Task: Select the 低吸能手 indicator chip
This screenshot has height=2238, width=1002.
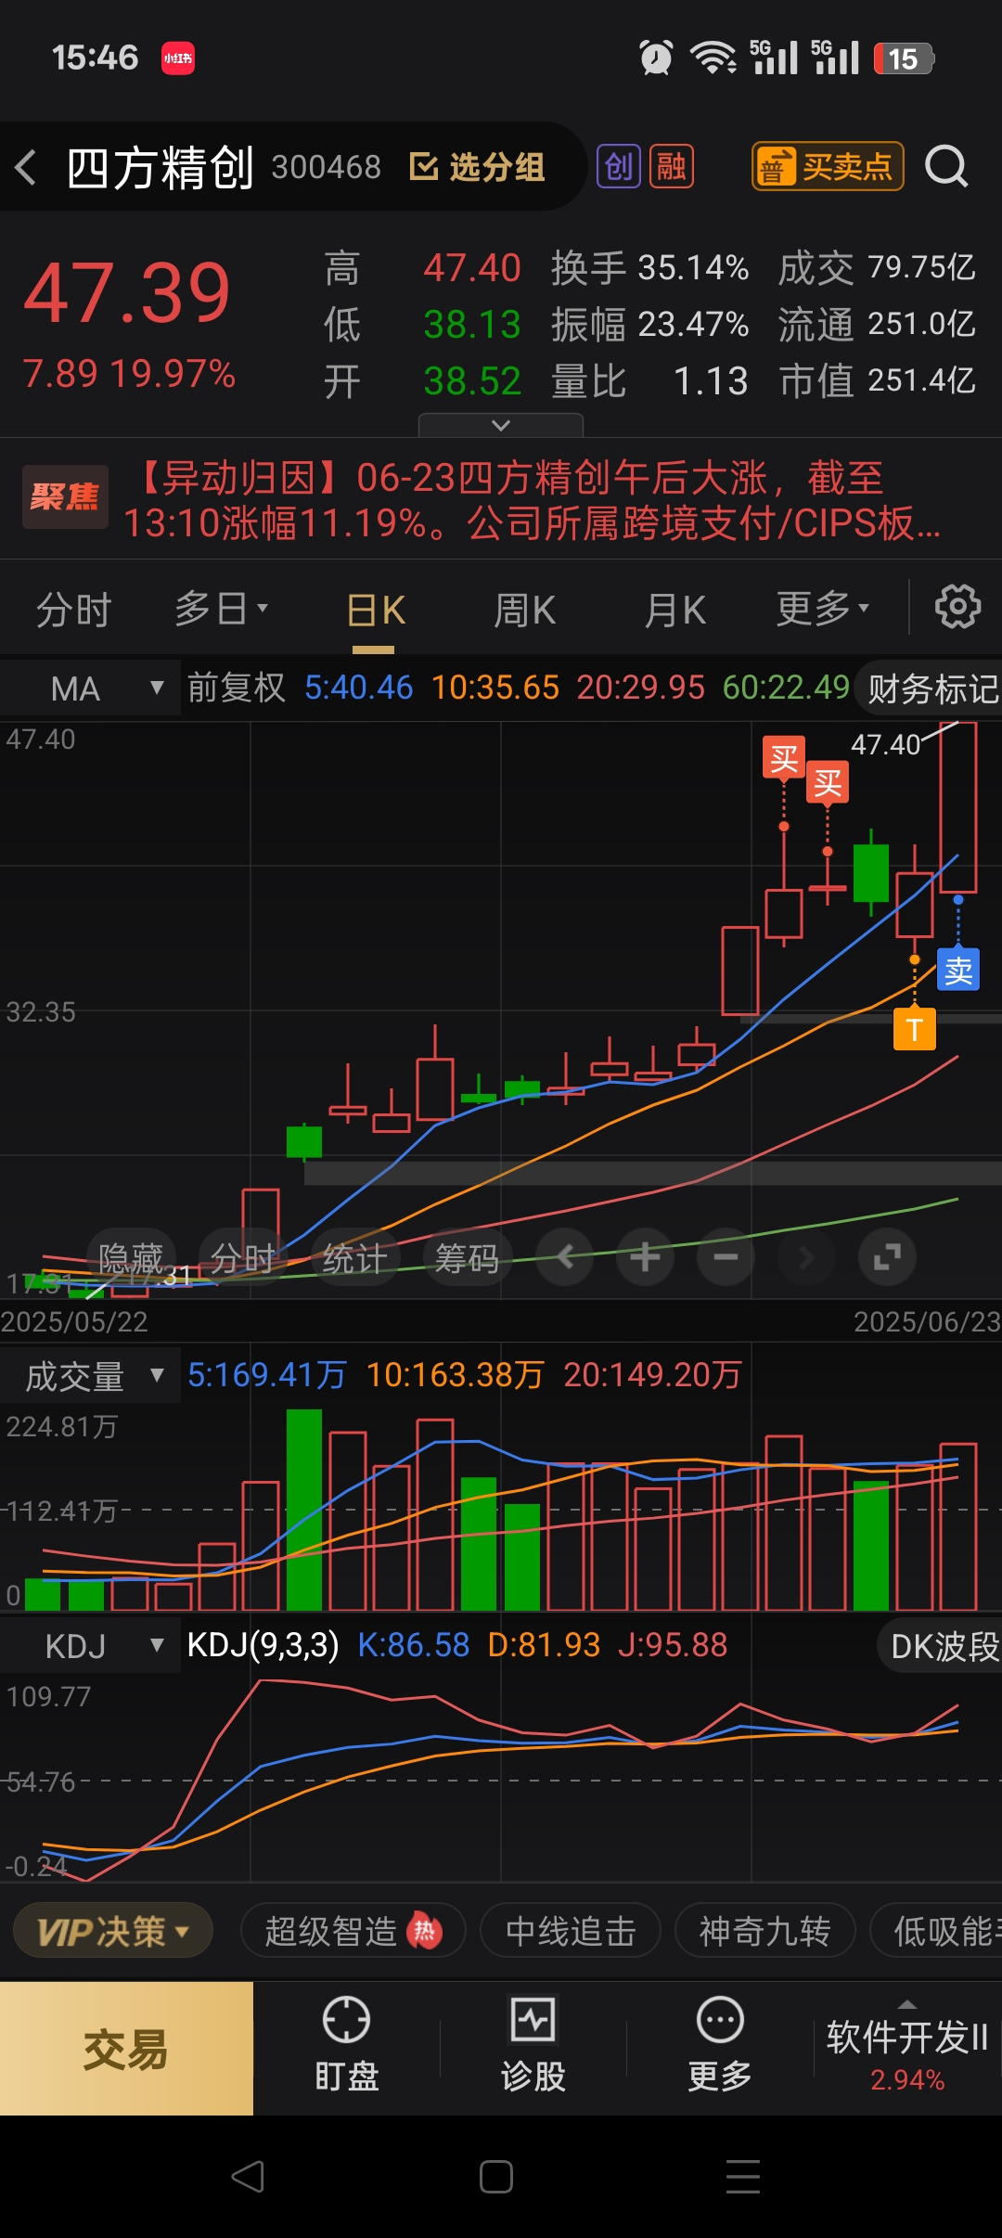Action: (x=937, y=1932)
